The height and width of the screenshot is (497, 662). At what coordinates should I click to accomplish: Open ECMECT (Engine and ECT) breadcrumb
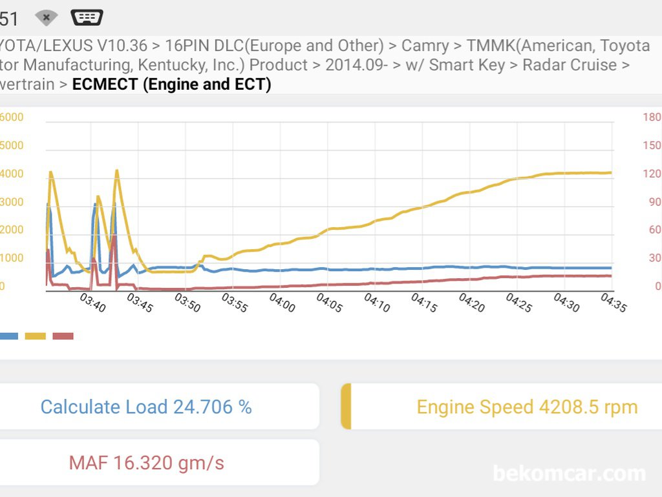(171, 84)
